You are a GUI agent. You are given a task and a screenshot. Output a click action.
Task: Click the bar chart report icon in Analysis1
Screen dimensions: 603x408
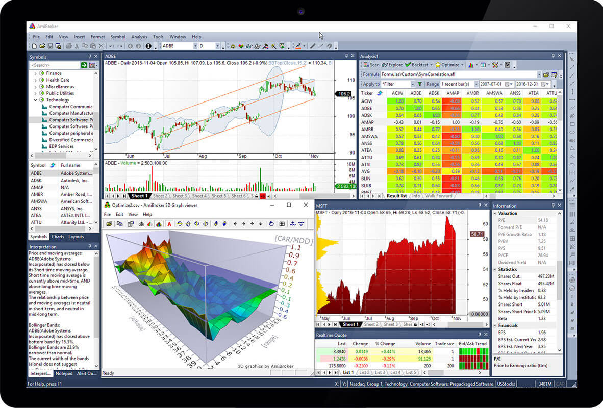(x=471, y=65)
